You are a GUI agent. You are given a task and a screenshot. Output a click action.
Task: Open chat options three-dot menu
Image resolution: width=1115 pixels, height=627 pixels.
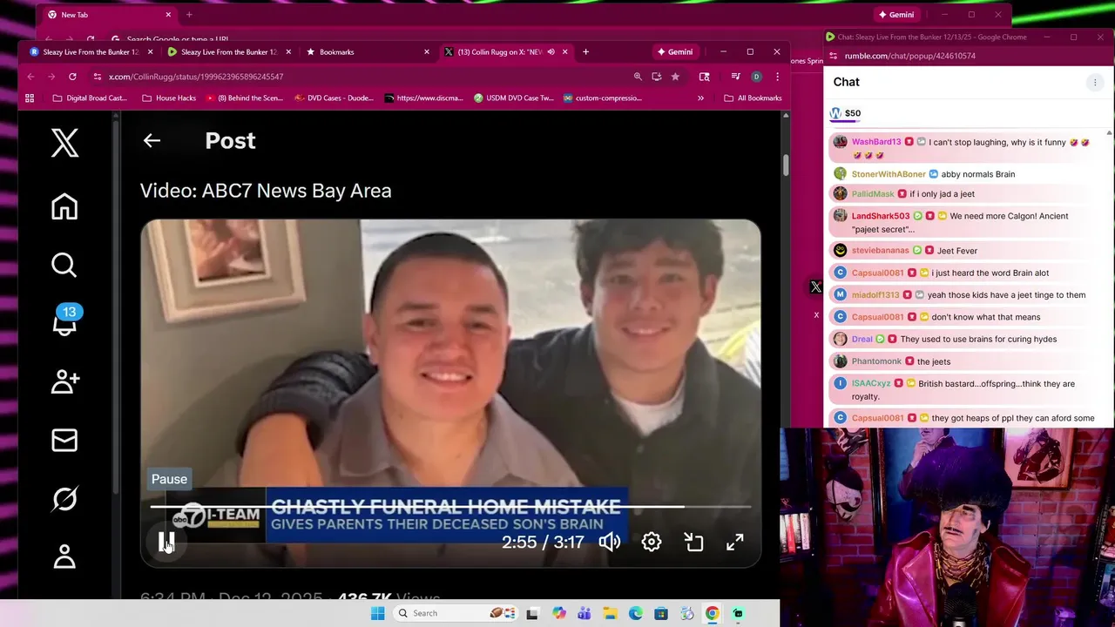coord(1095,82)
